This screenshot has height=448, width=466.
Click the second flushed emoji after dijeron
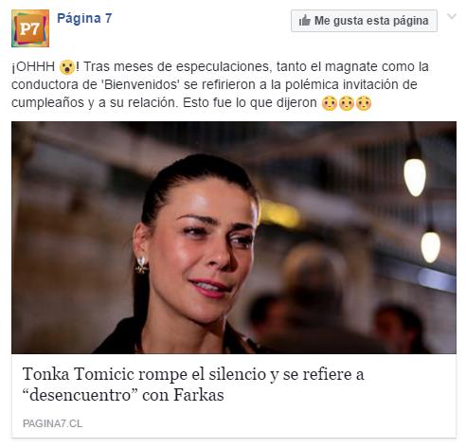347,103
